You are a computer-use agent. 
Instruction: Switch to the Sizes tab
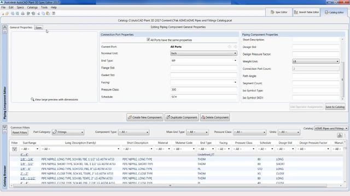click(38, 28)
